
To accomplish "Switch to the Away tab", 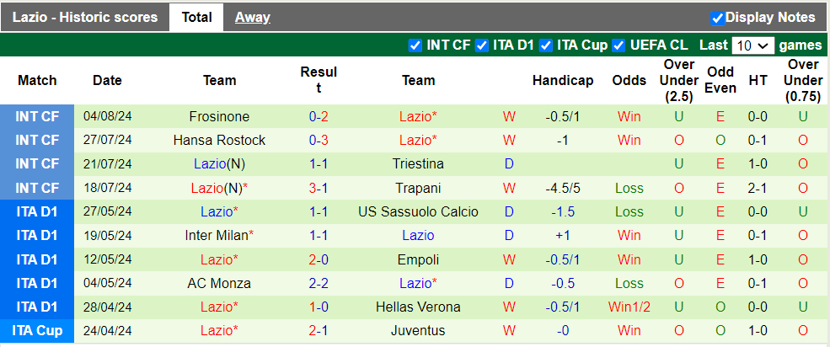I will tap(252, 17).
